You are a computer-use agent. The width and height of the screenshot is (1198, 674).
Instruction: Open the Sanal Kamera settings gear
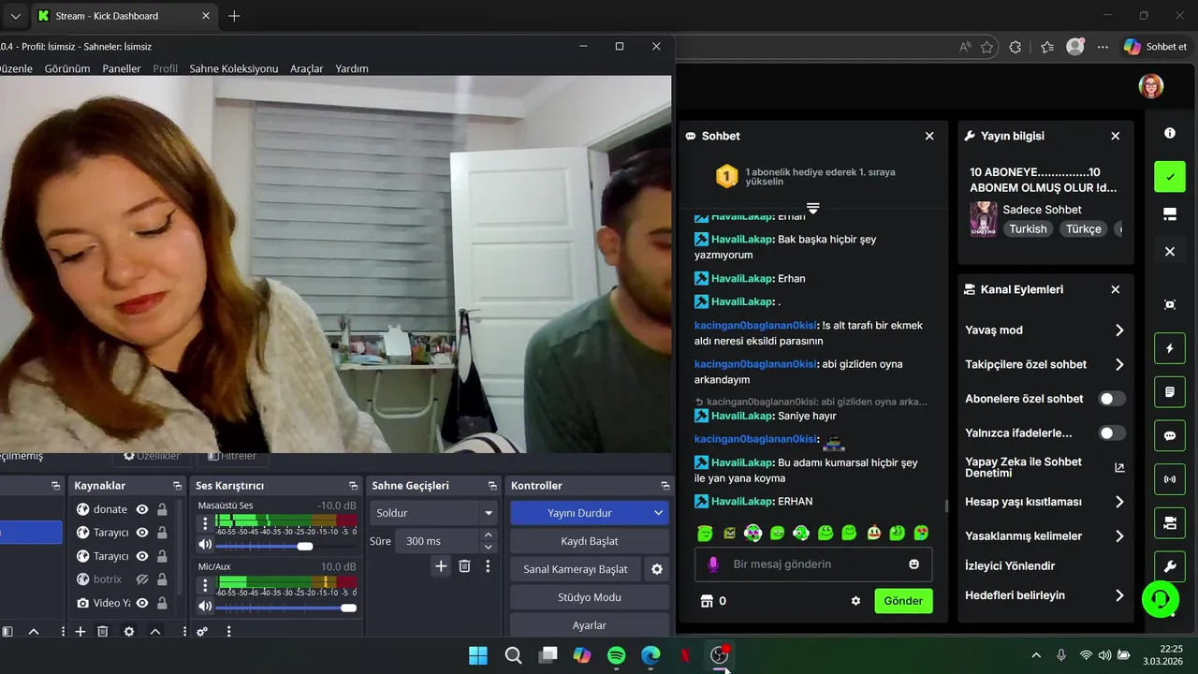point(657,569)
